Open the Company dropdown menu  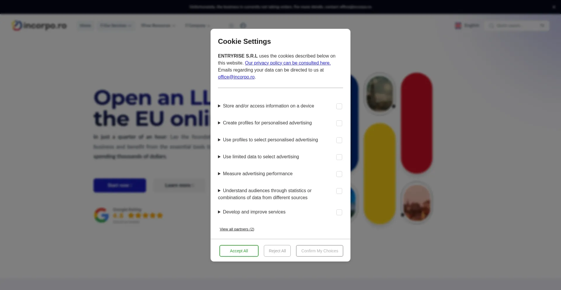(198, 26)
